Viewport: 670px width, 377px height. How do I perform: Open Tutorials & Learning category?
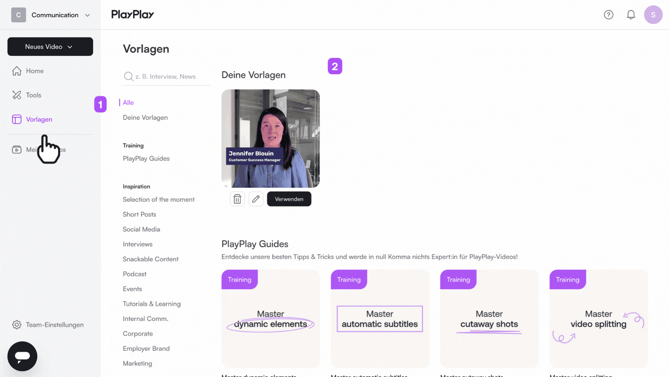point(152,304)
